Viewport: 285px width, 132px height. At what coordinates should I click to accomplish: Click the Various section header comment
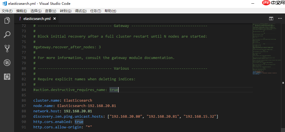tap(120, 69)
